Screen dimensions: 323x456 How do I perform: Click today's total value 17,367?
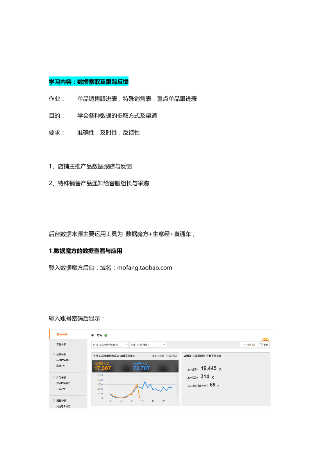pyautogui.click(x=102, y=369)
